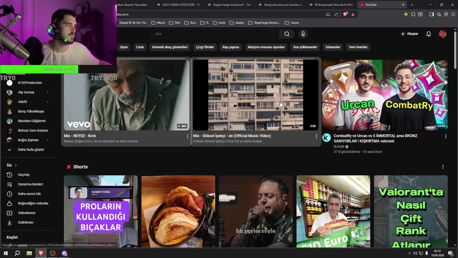Select the Oyun filter chip
The width and height of the screenshot is (458, 258).
tap(124, 47)
